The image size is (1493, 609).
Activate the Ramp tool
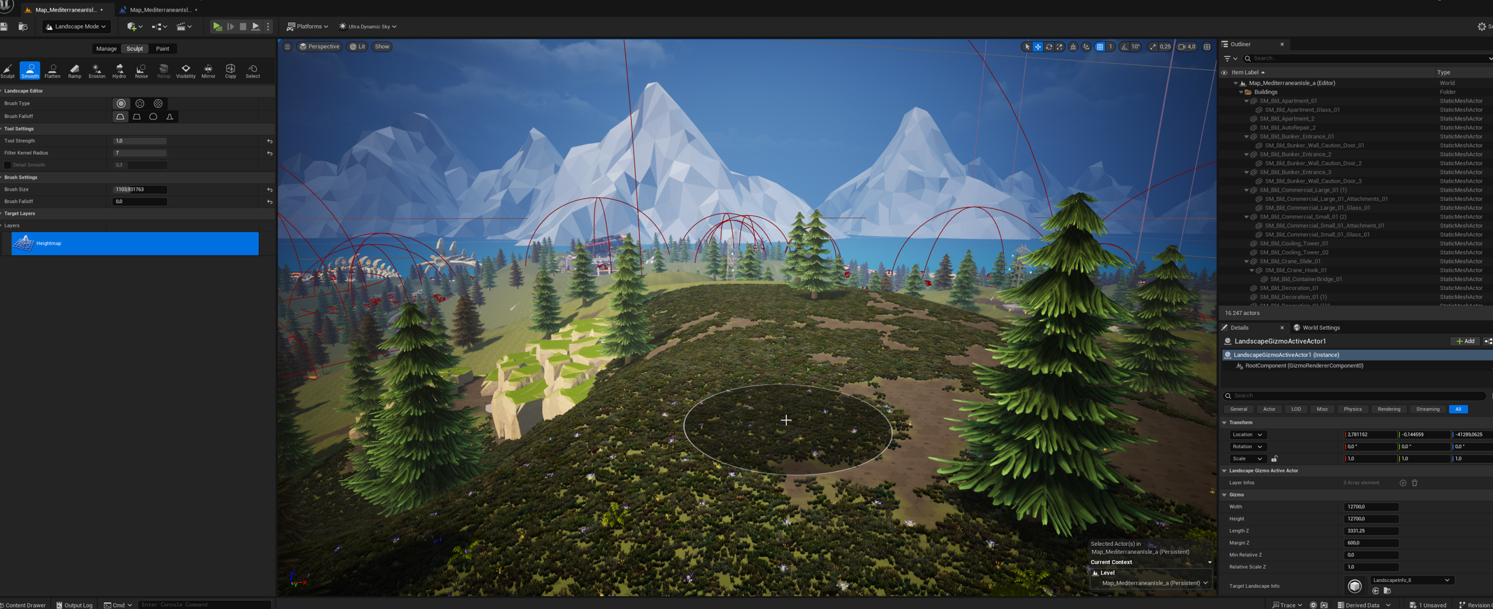(x=75, y=71)
